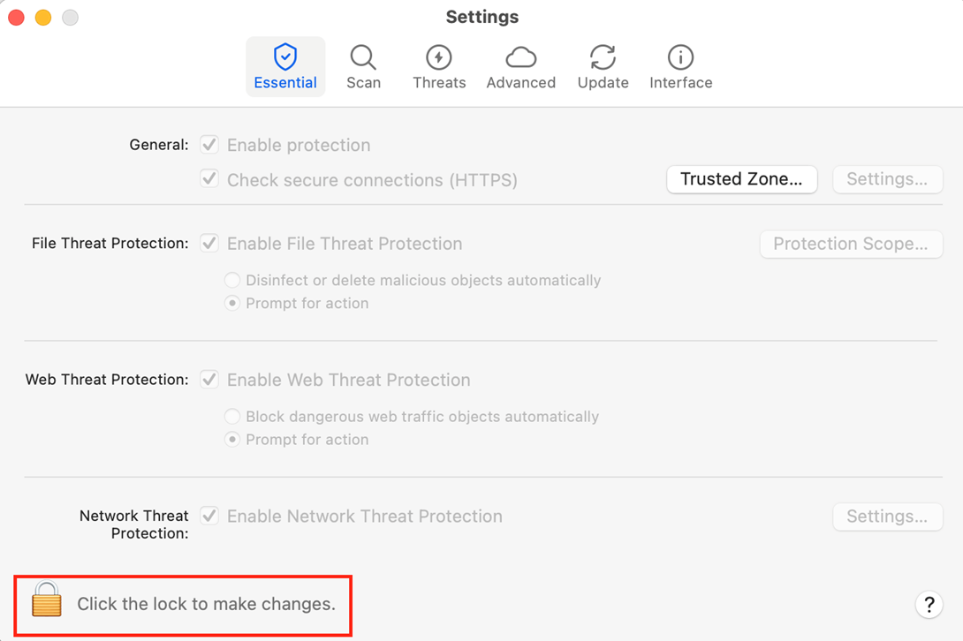
Task: Click the padlock icon to unlock
Action: click(47, 600)
